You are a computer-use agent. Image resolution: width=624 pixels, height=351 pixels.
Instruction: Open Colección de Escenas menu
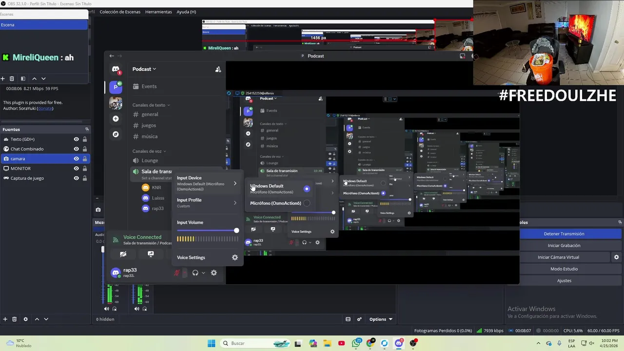click(x=119, y=12)
